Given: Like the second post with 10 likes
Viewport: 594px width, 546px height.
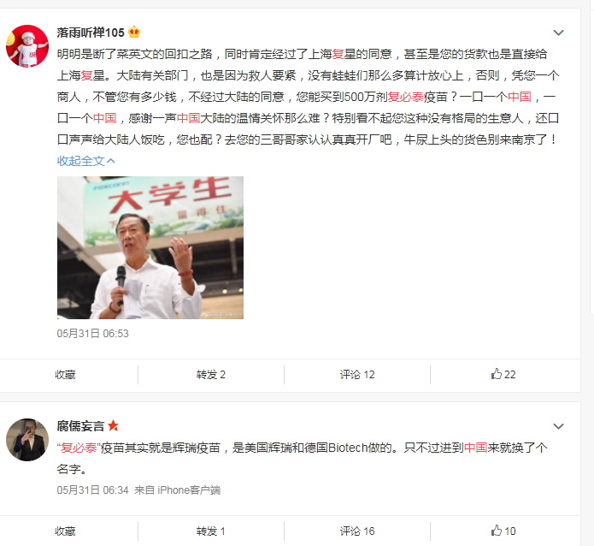Looking at the screenshot, I should tap(503, 531).
